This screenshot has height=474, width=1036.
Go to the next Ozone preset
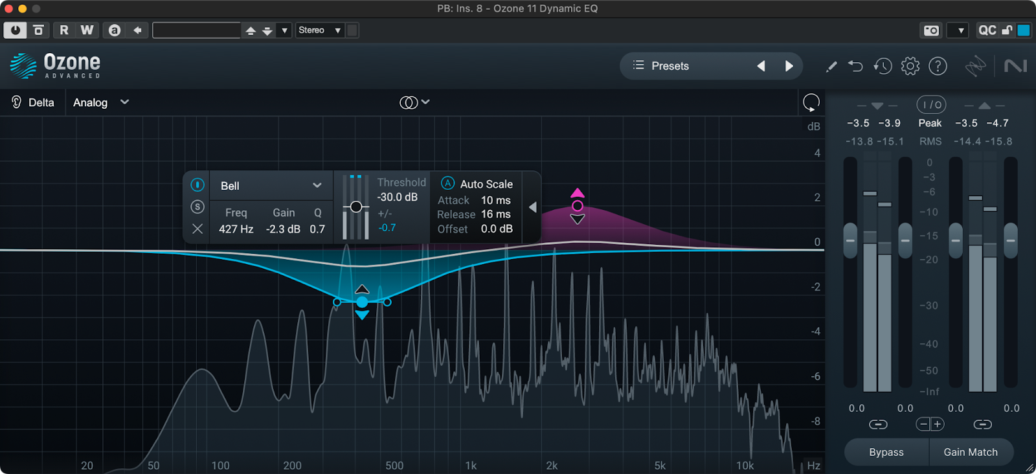789,66
